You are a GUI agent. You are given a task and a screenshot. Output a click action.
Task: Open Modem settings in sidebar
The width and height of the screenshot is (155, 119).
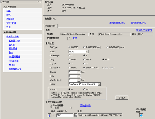(x=12, y=65)
